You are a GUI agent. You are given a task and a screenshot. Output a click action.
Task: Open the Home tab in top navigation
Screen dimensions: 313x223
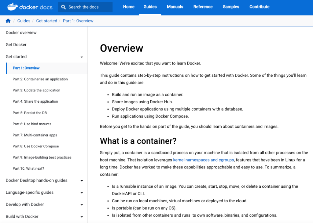pyautogui.click(x=129, y=7)
